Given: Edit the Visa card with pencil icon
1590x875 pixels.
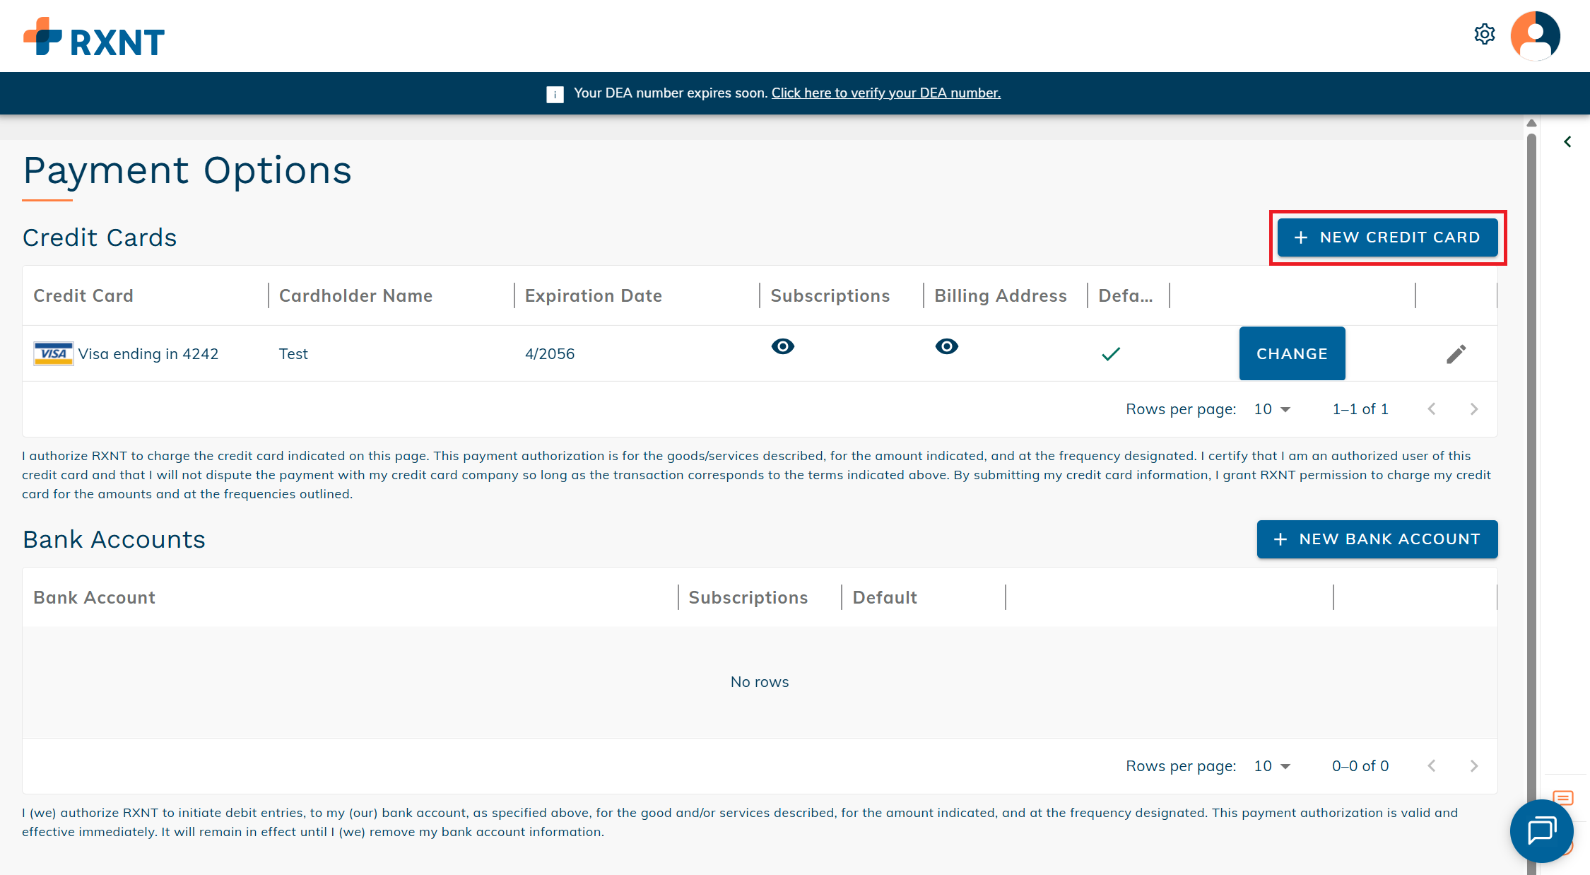Looking at the screenshot, I should point(1456,353).
